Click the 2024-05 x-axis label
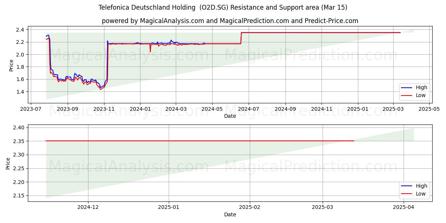 [x=212, y=109]
